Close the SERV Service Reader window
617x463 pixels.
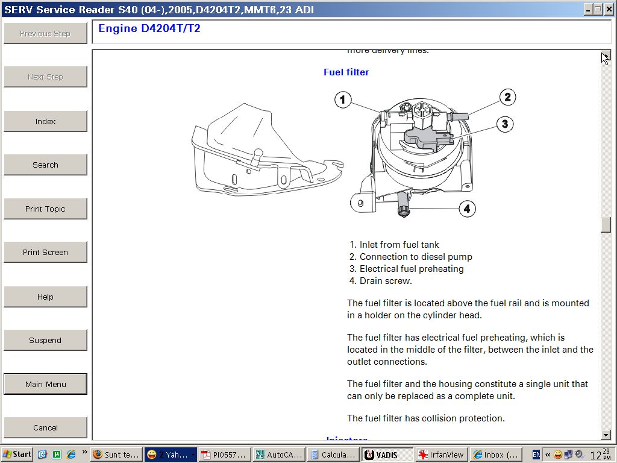pos(609,10)
